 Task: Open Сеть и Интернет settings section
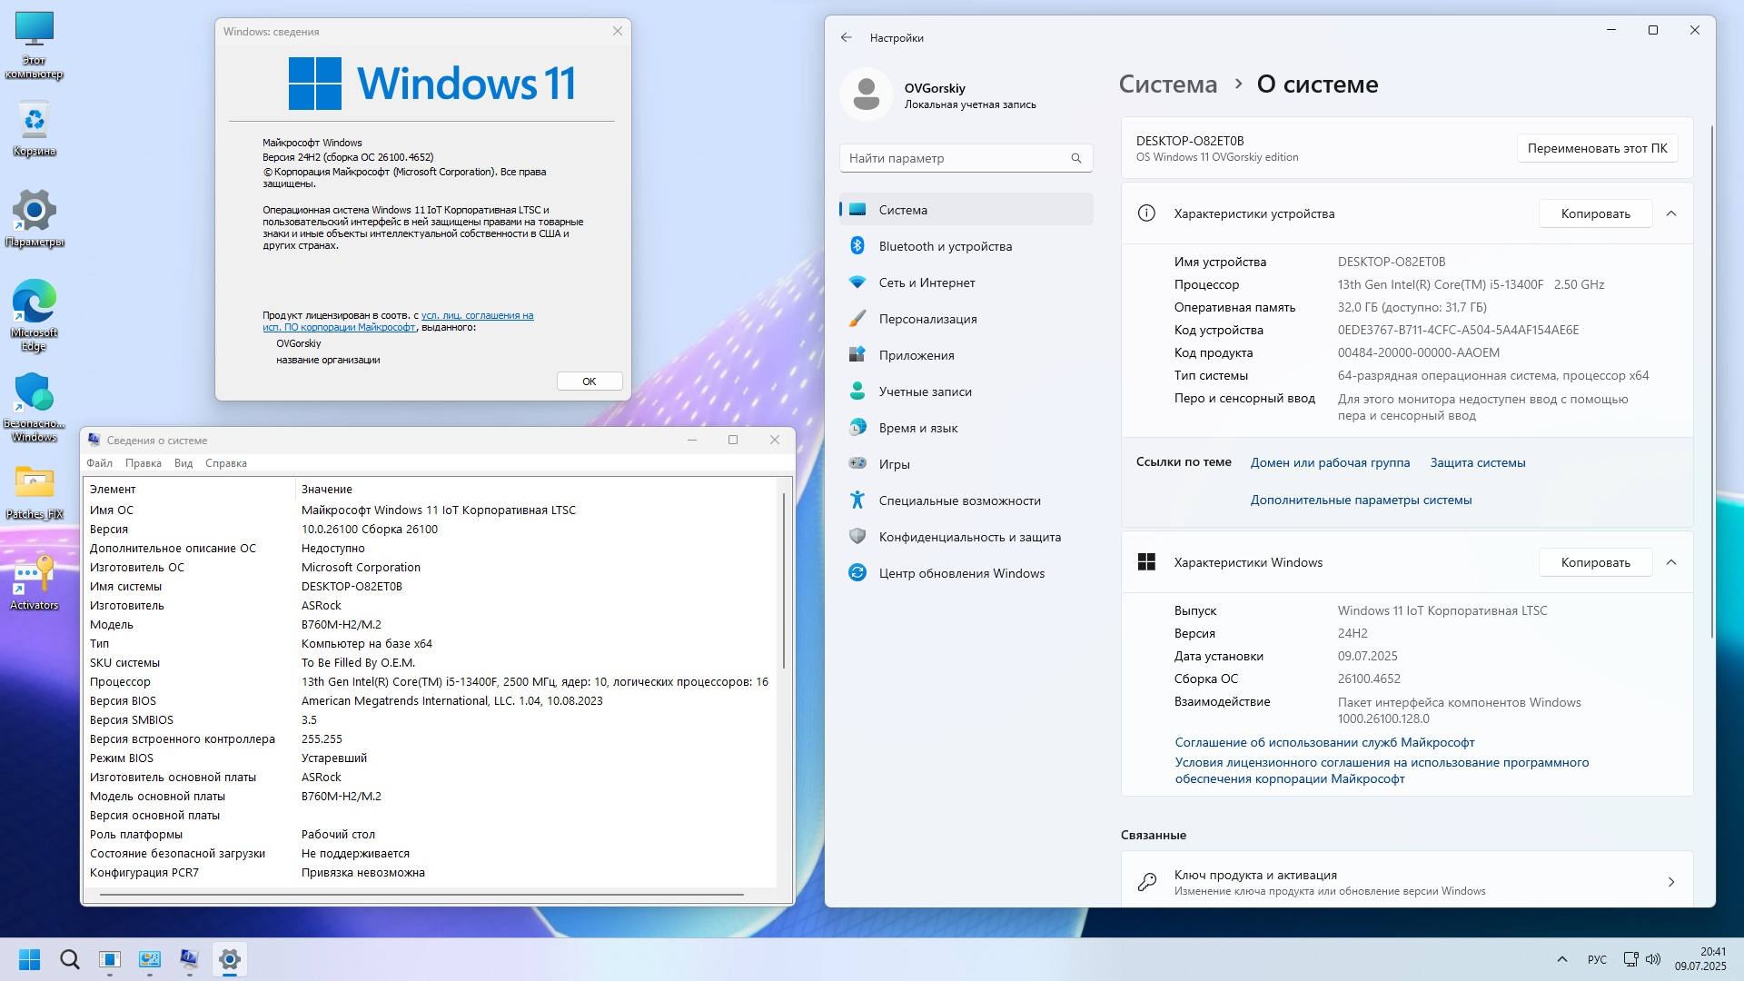pyautogui.click(x=926, y=282)
